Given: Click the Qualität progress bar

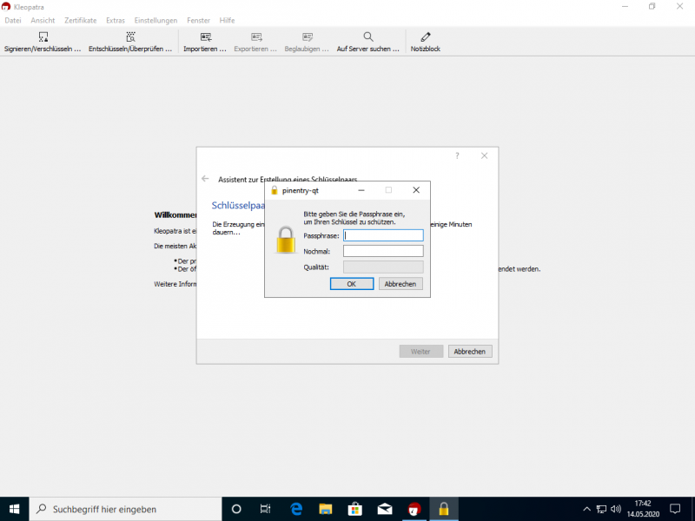Looking at the screenshot, I should 383,267.
